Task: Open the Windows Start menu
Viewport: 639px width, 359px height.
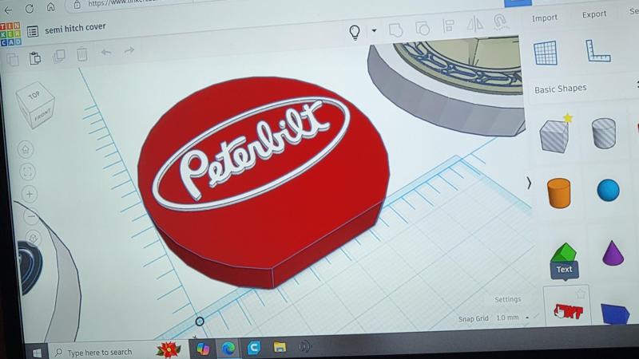Action: tap(37, 353)
